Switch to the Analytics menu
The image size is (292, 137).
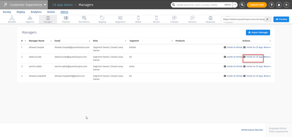[x=36, y=12]
